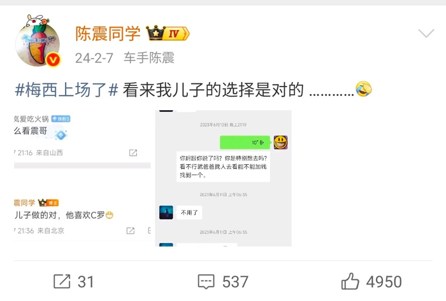Open the left comment screenshot image

point(82,178)
